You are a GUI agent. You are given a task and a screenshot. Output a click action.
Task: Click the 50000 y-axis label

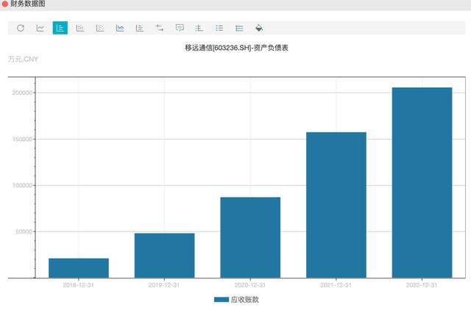pos(24,231)
